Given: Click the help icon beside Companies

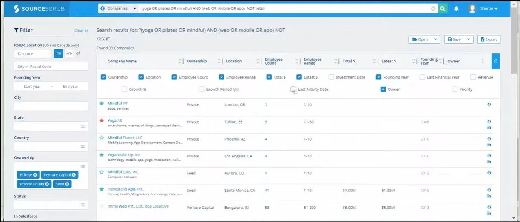Looking at the screenshot, I should (102, 8).
